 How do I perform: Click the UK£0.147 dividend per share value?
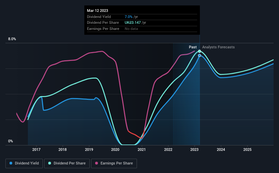point(133,23)
